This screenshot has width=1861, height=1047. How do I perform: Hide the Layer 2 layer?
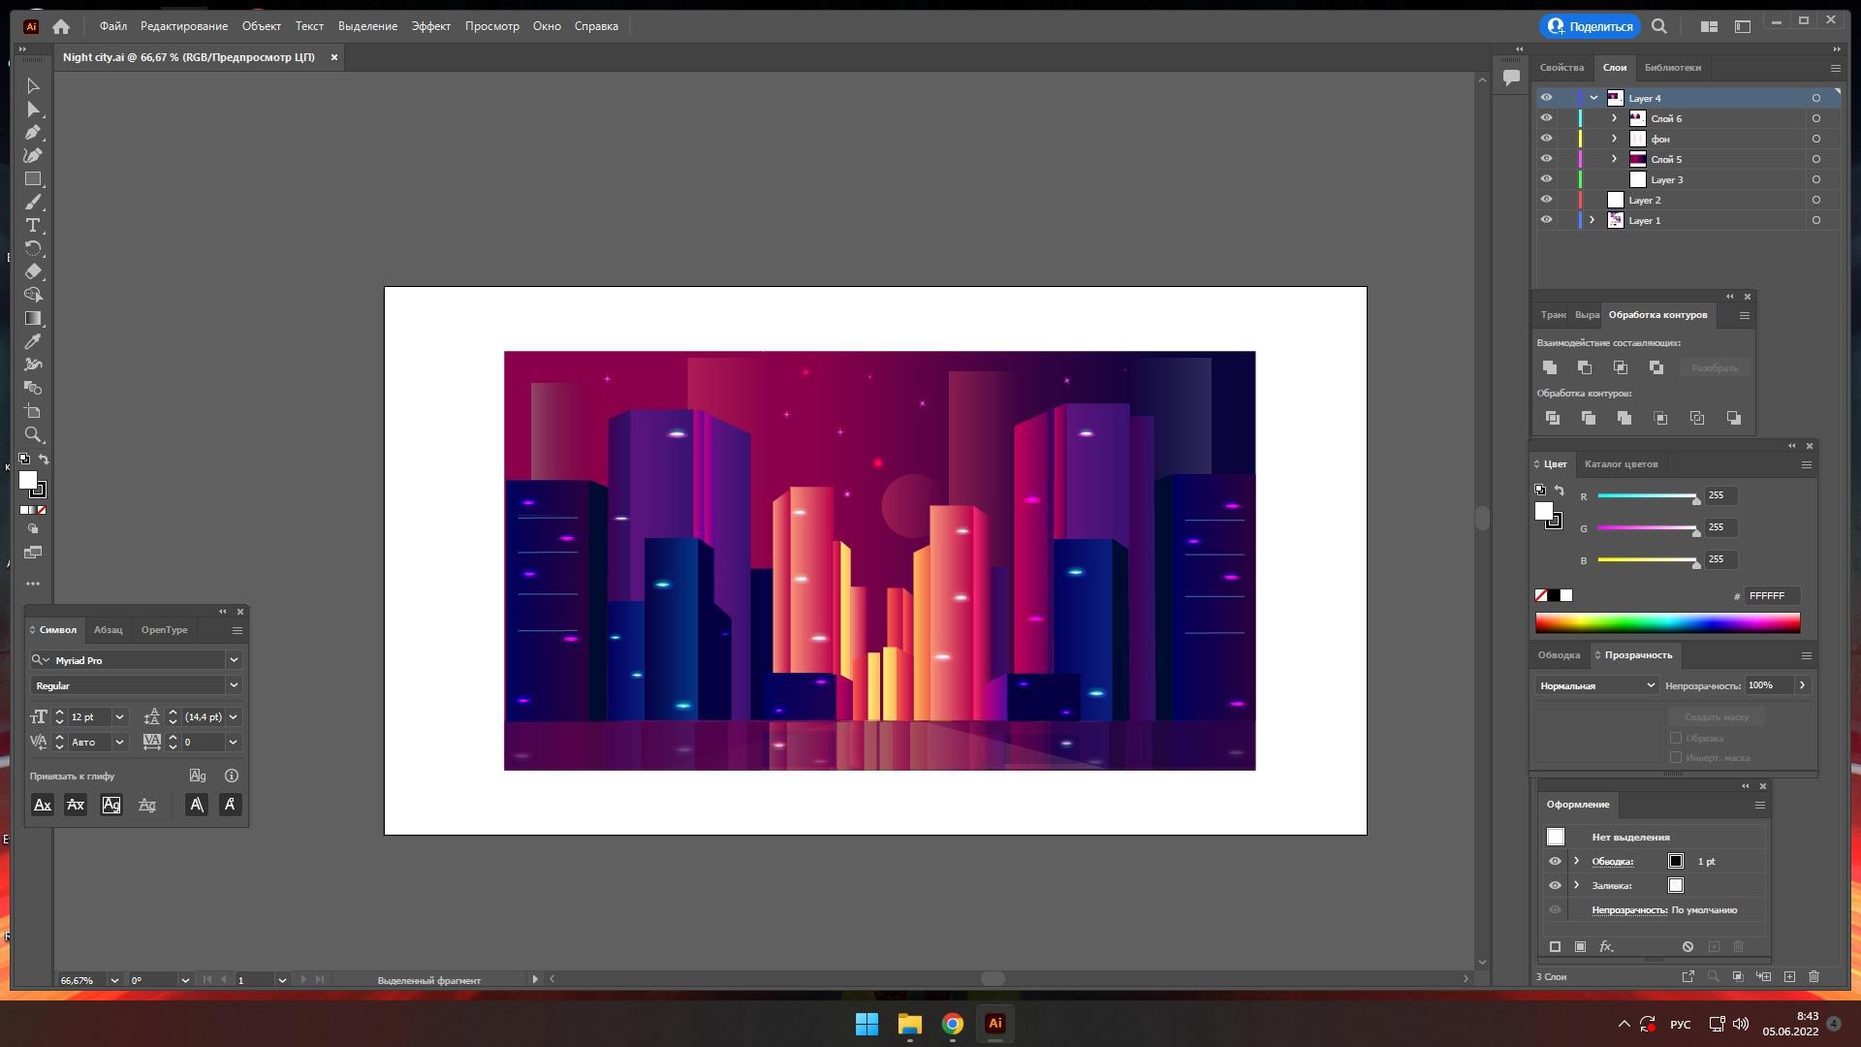tap(1546, 200)
